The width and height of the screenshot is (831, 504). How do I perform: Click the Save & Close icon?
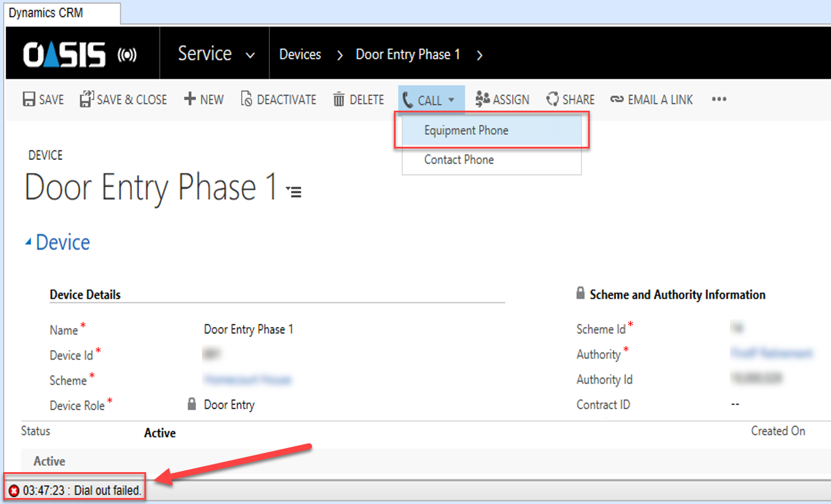pyautogui.click(x=87, y=99)
